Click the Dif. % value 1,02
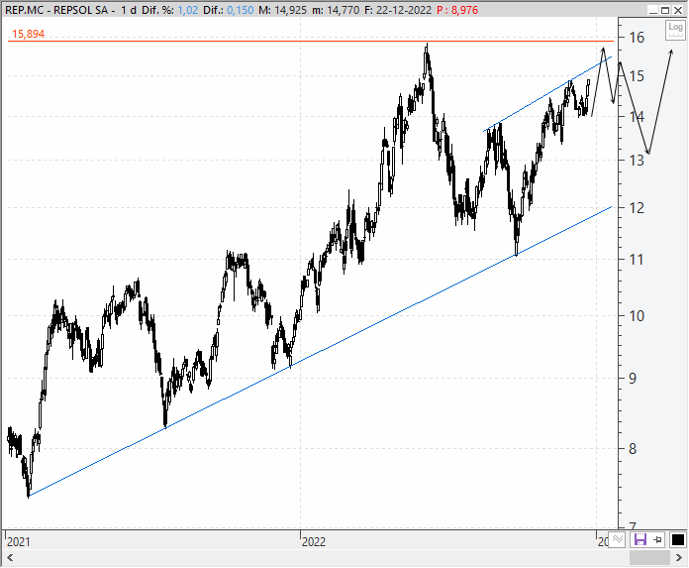689x568 pixels. pyautogui.click(x=188, y=10)
